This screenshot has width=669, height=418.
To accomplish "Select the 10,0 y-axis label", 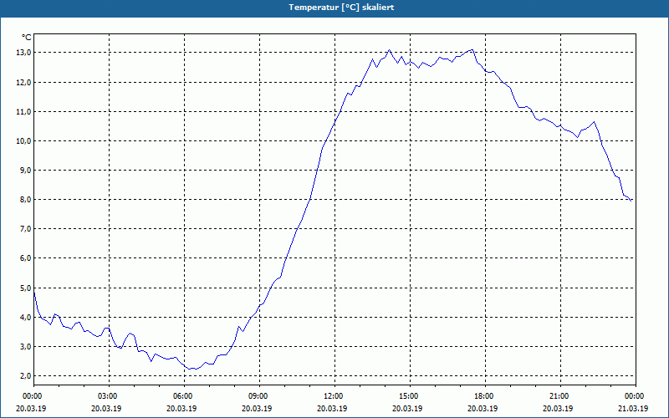I will click(x=23, y=141).
